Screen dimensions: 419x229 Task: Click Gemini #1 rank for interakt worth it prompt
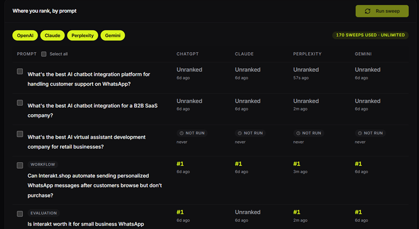click(x=358, y=212)
